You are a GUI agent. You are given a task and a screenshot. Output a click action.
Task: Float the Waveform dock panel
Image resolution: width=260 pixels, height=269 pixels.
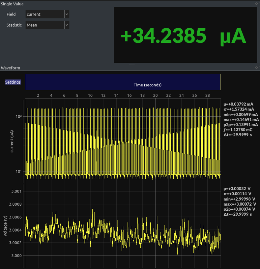[x=256, y=68]
